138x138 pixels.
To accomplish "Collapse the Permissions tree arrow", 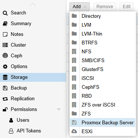I will (59, 110).
